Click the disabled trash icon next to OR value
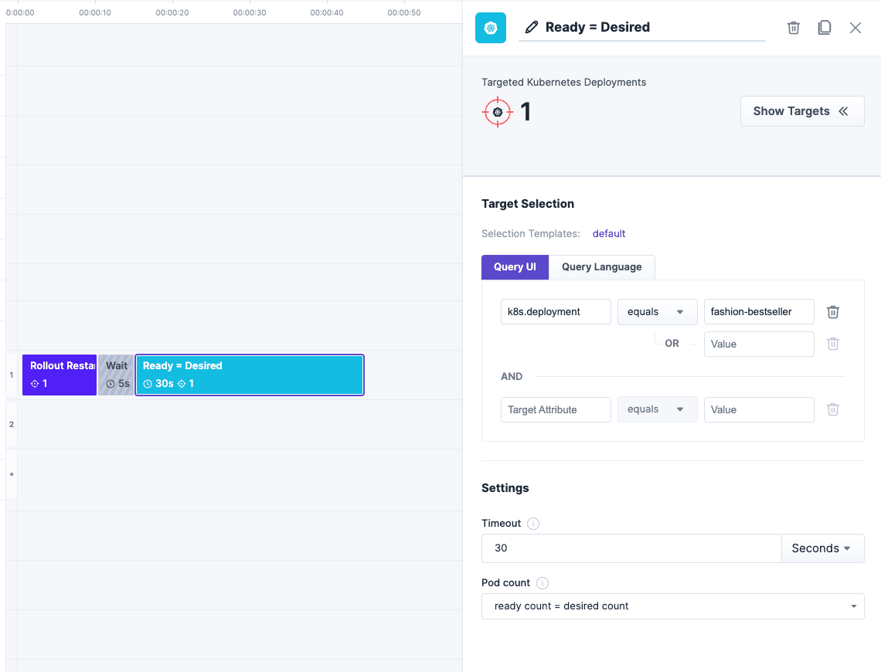This screenshot has height=672, width=881. [x=832, y=344]
